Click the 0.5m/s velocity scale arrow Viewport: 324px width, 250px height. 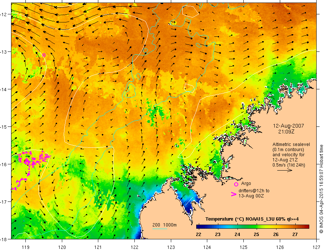(285, 170)
